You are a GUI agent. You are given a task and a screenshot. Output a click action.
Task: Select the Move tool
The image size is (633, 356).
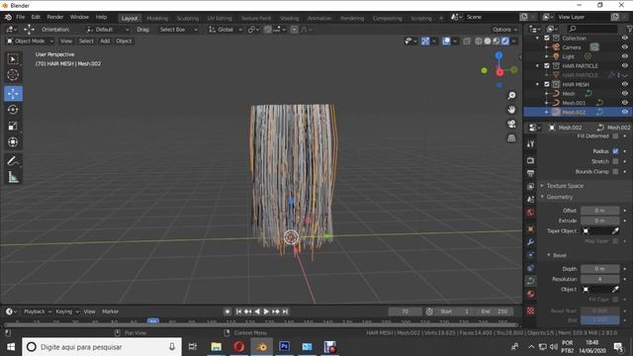point(13,94)
